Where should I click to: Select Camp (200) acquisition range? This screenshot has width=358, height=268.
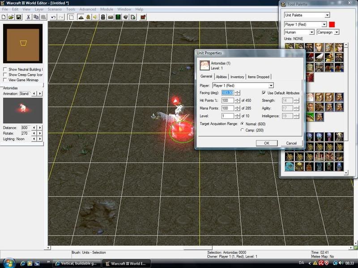242,130
